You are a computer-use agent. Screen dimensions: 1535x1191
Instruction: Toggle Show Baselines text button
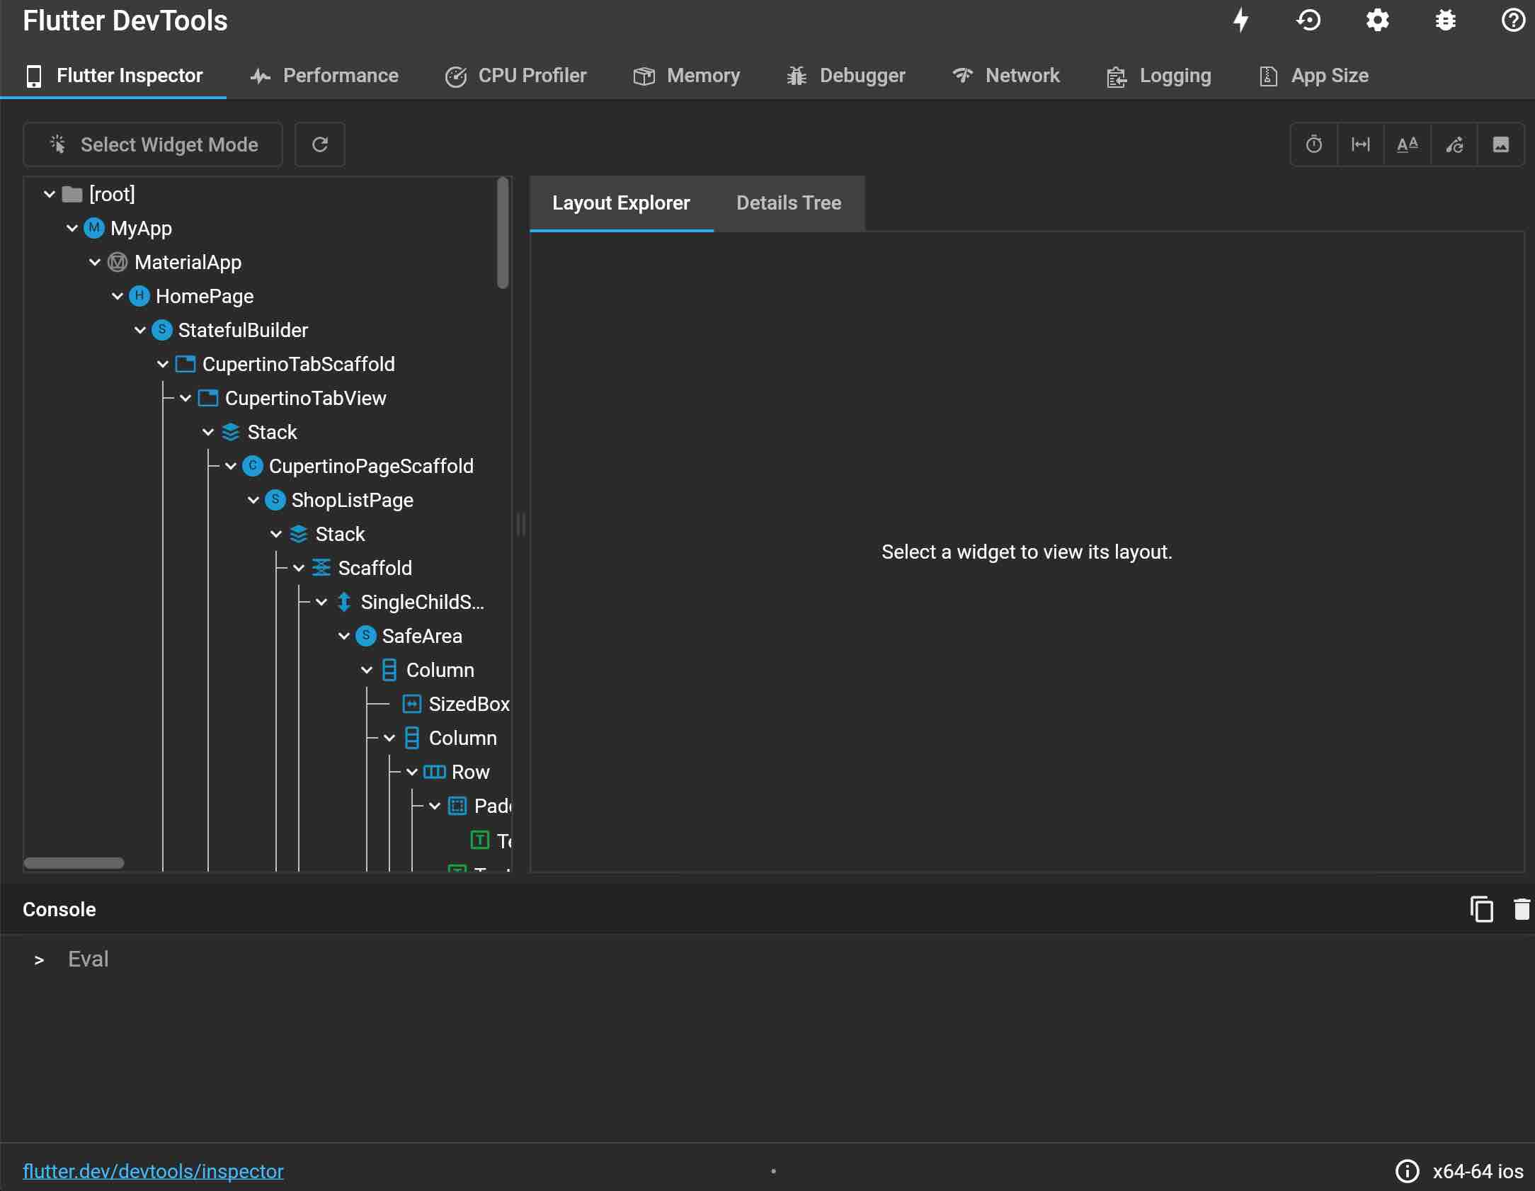(1407, 144)
